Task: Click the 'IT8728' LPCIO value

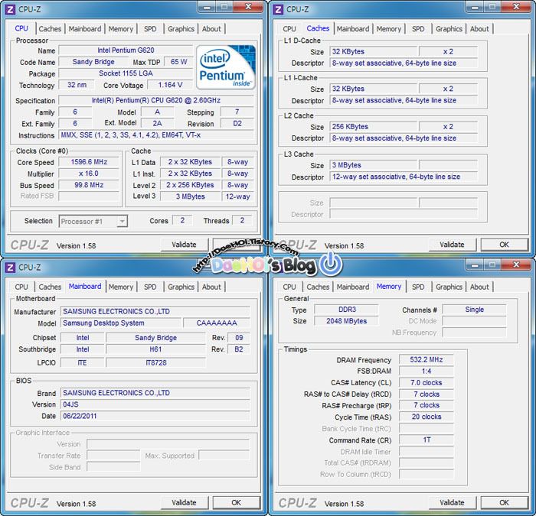Action: point(155,362)
